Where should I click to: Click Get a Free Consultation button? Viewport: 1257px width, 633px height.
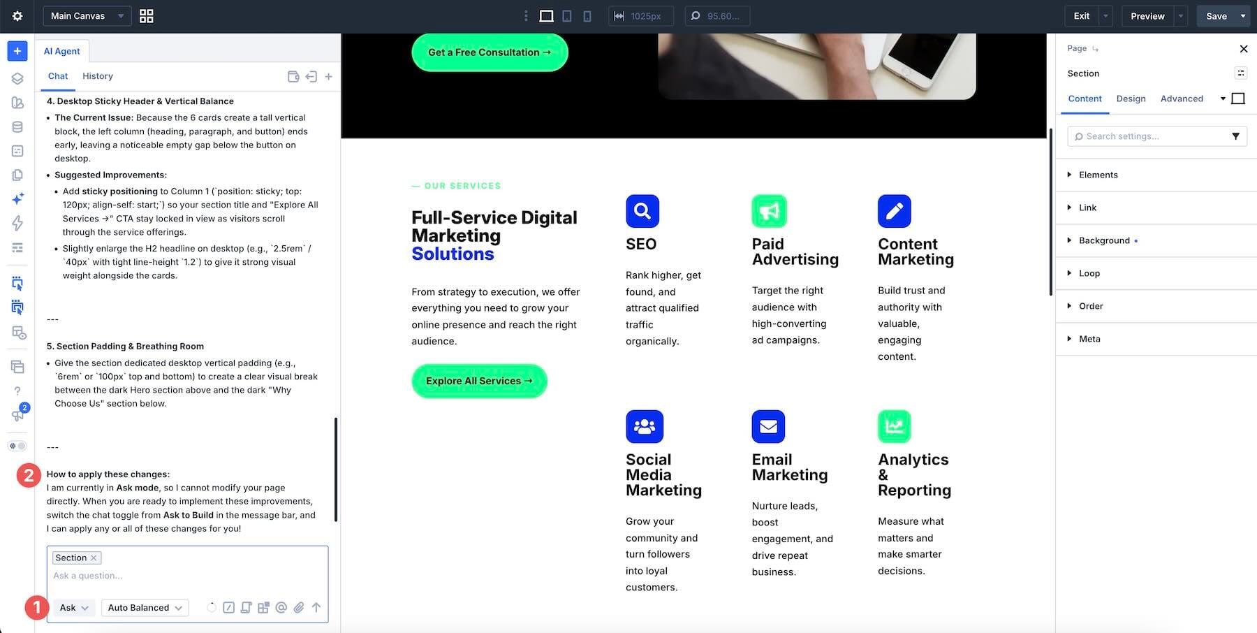(x=490, y=52)
